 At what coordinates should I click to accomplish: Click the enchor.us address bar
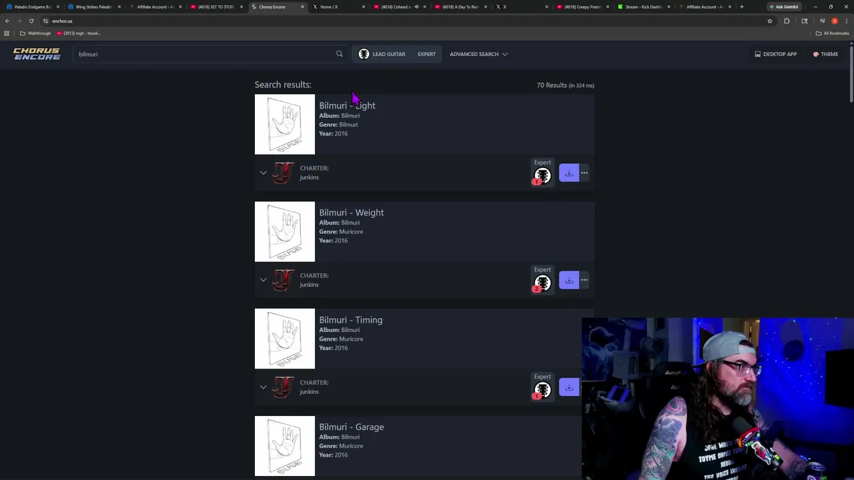tap(400, 21)
